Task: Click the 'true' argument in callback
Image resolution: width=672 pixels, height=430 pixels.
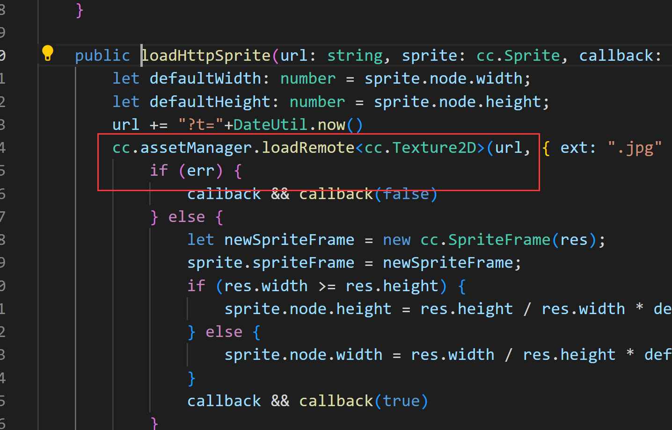Action: (x=402, y=401)
